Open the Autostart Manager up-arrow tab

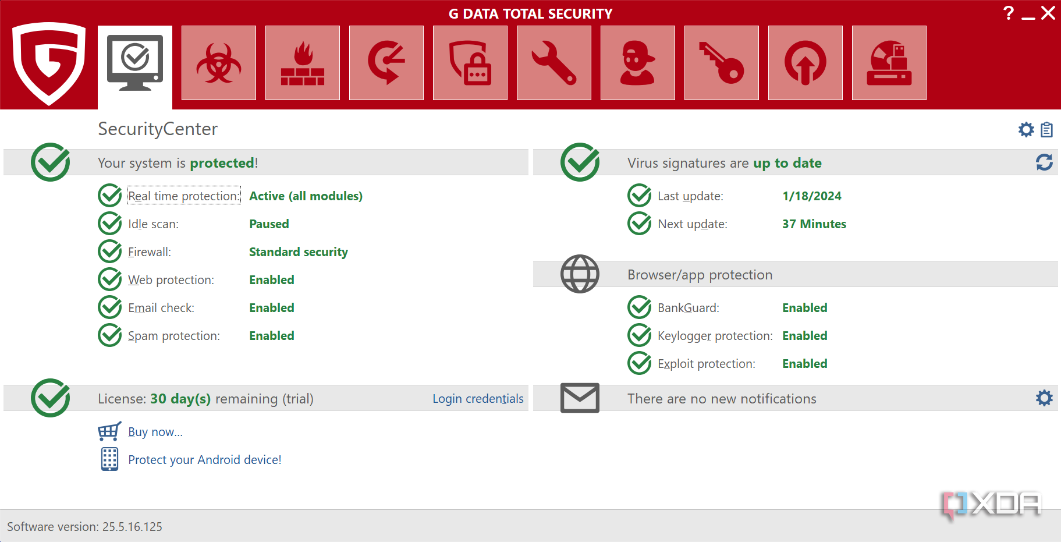point(805,63)
